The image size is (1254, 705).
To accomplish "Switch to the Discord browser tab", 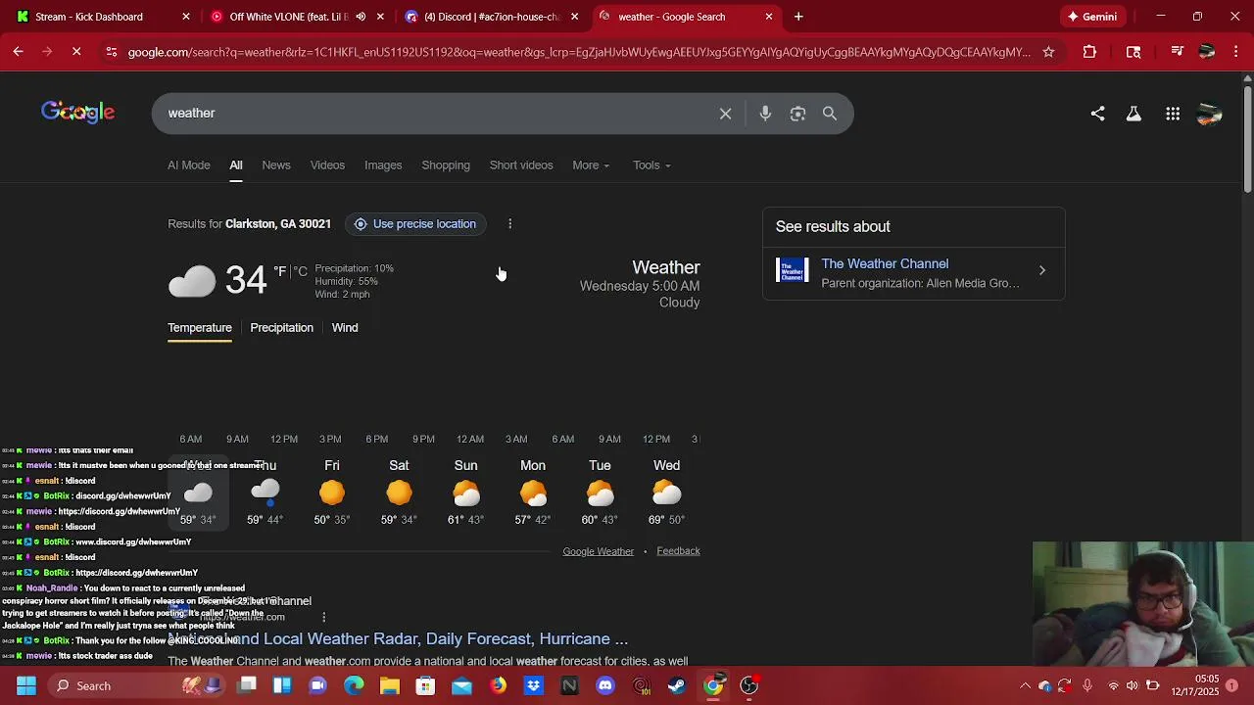I will point(493,17).
